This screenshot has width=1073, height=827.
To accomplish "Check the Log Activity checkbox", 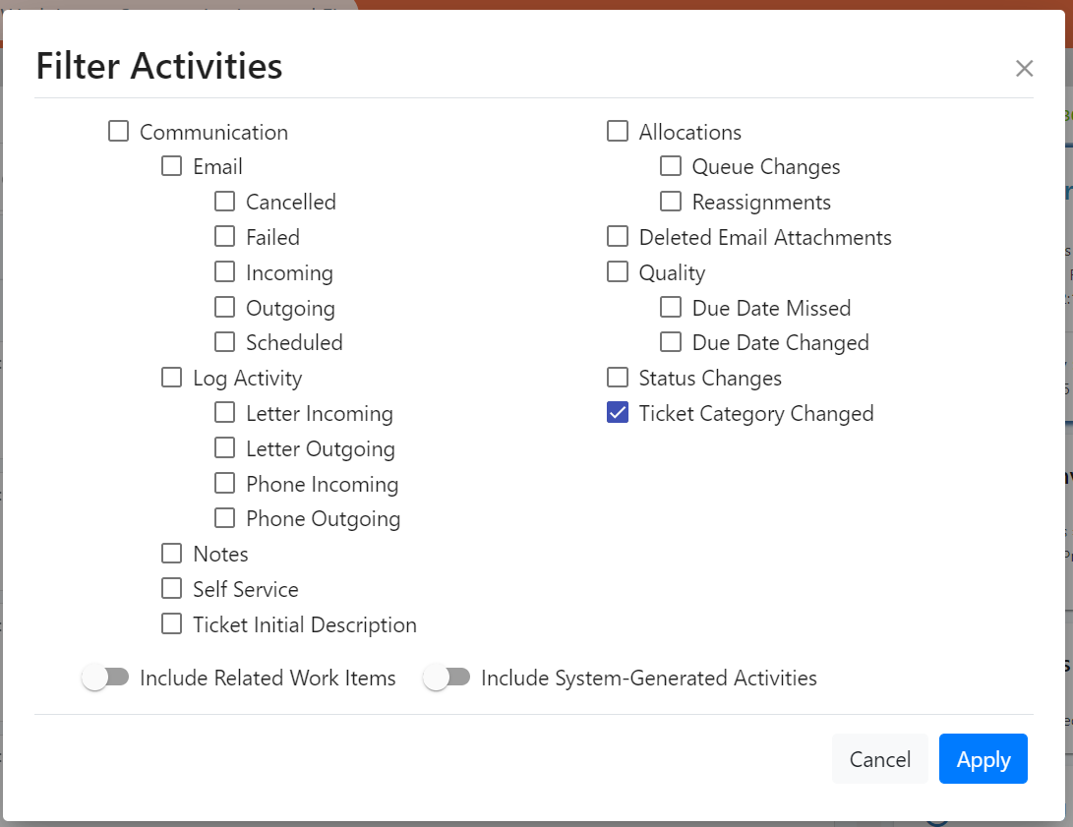I will pyautogui.click(x=172, y=378).
